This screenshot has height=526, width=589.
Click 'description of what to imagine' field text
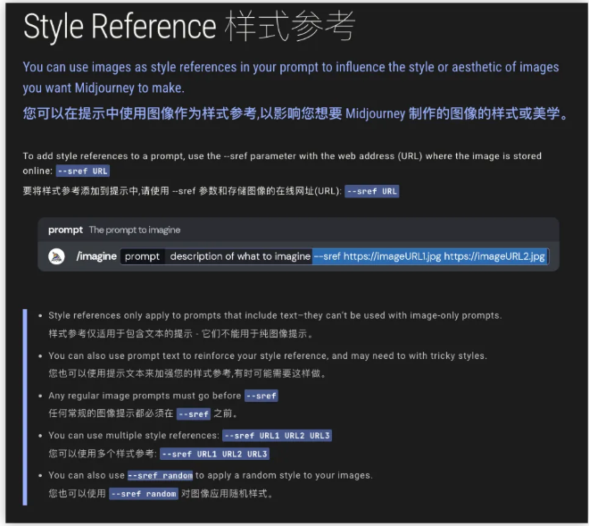[x=240, y=256]
